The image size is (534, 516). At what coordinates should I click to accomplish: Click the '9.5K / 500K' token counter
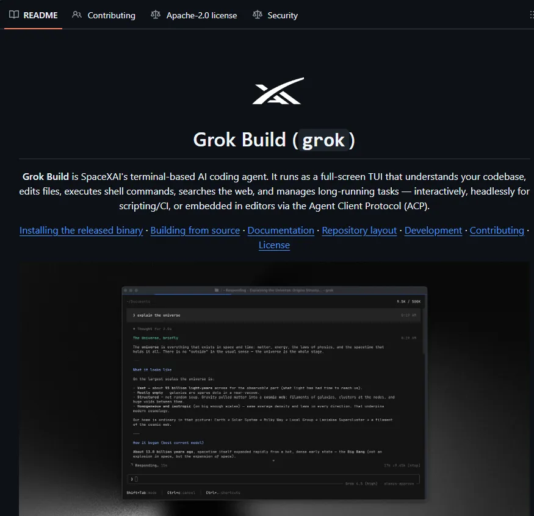click(409, 301)
